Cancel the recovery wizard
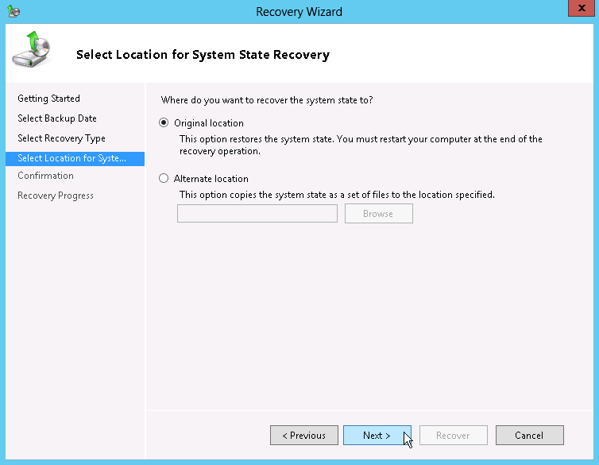This screenshot has width=599, height=465. point(529,436)
